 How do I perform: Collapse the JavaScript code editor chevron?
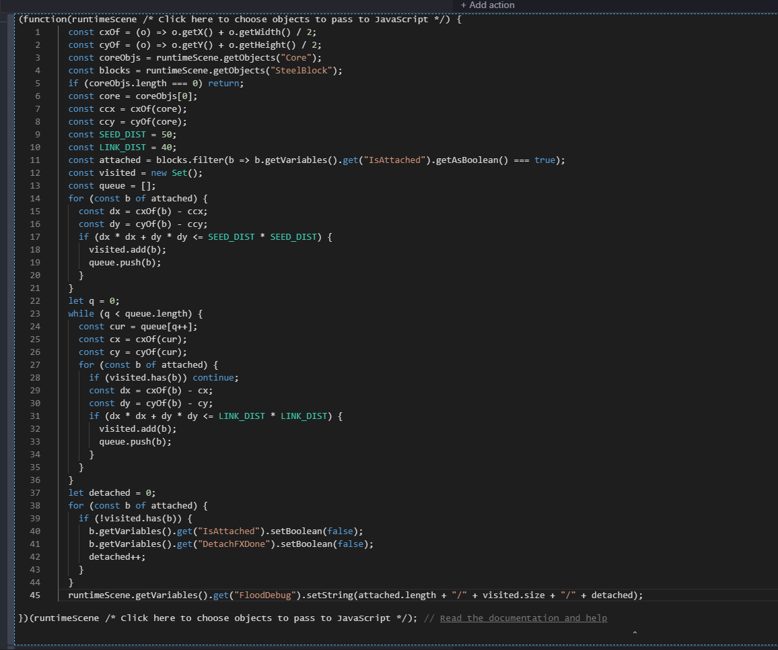point(635,632)
